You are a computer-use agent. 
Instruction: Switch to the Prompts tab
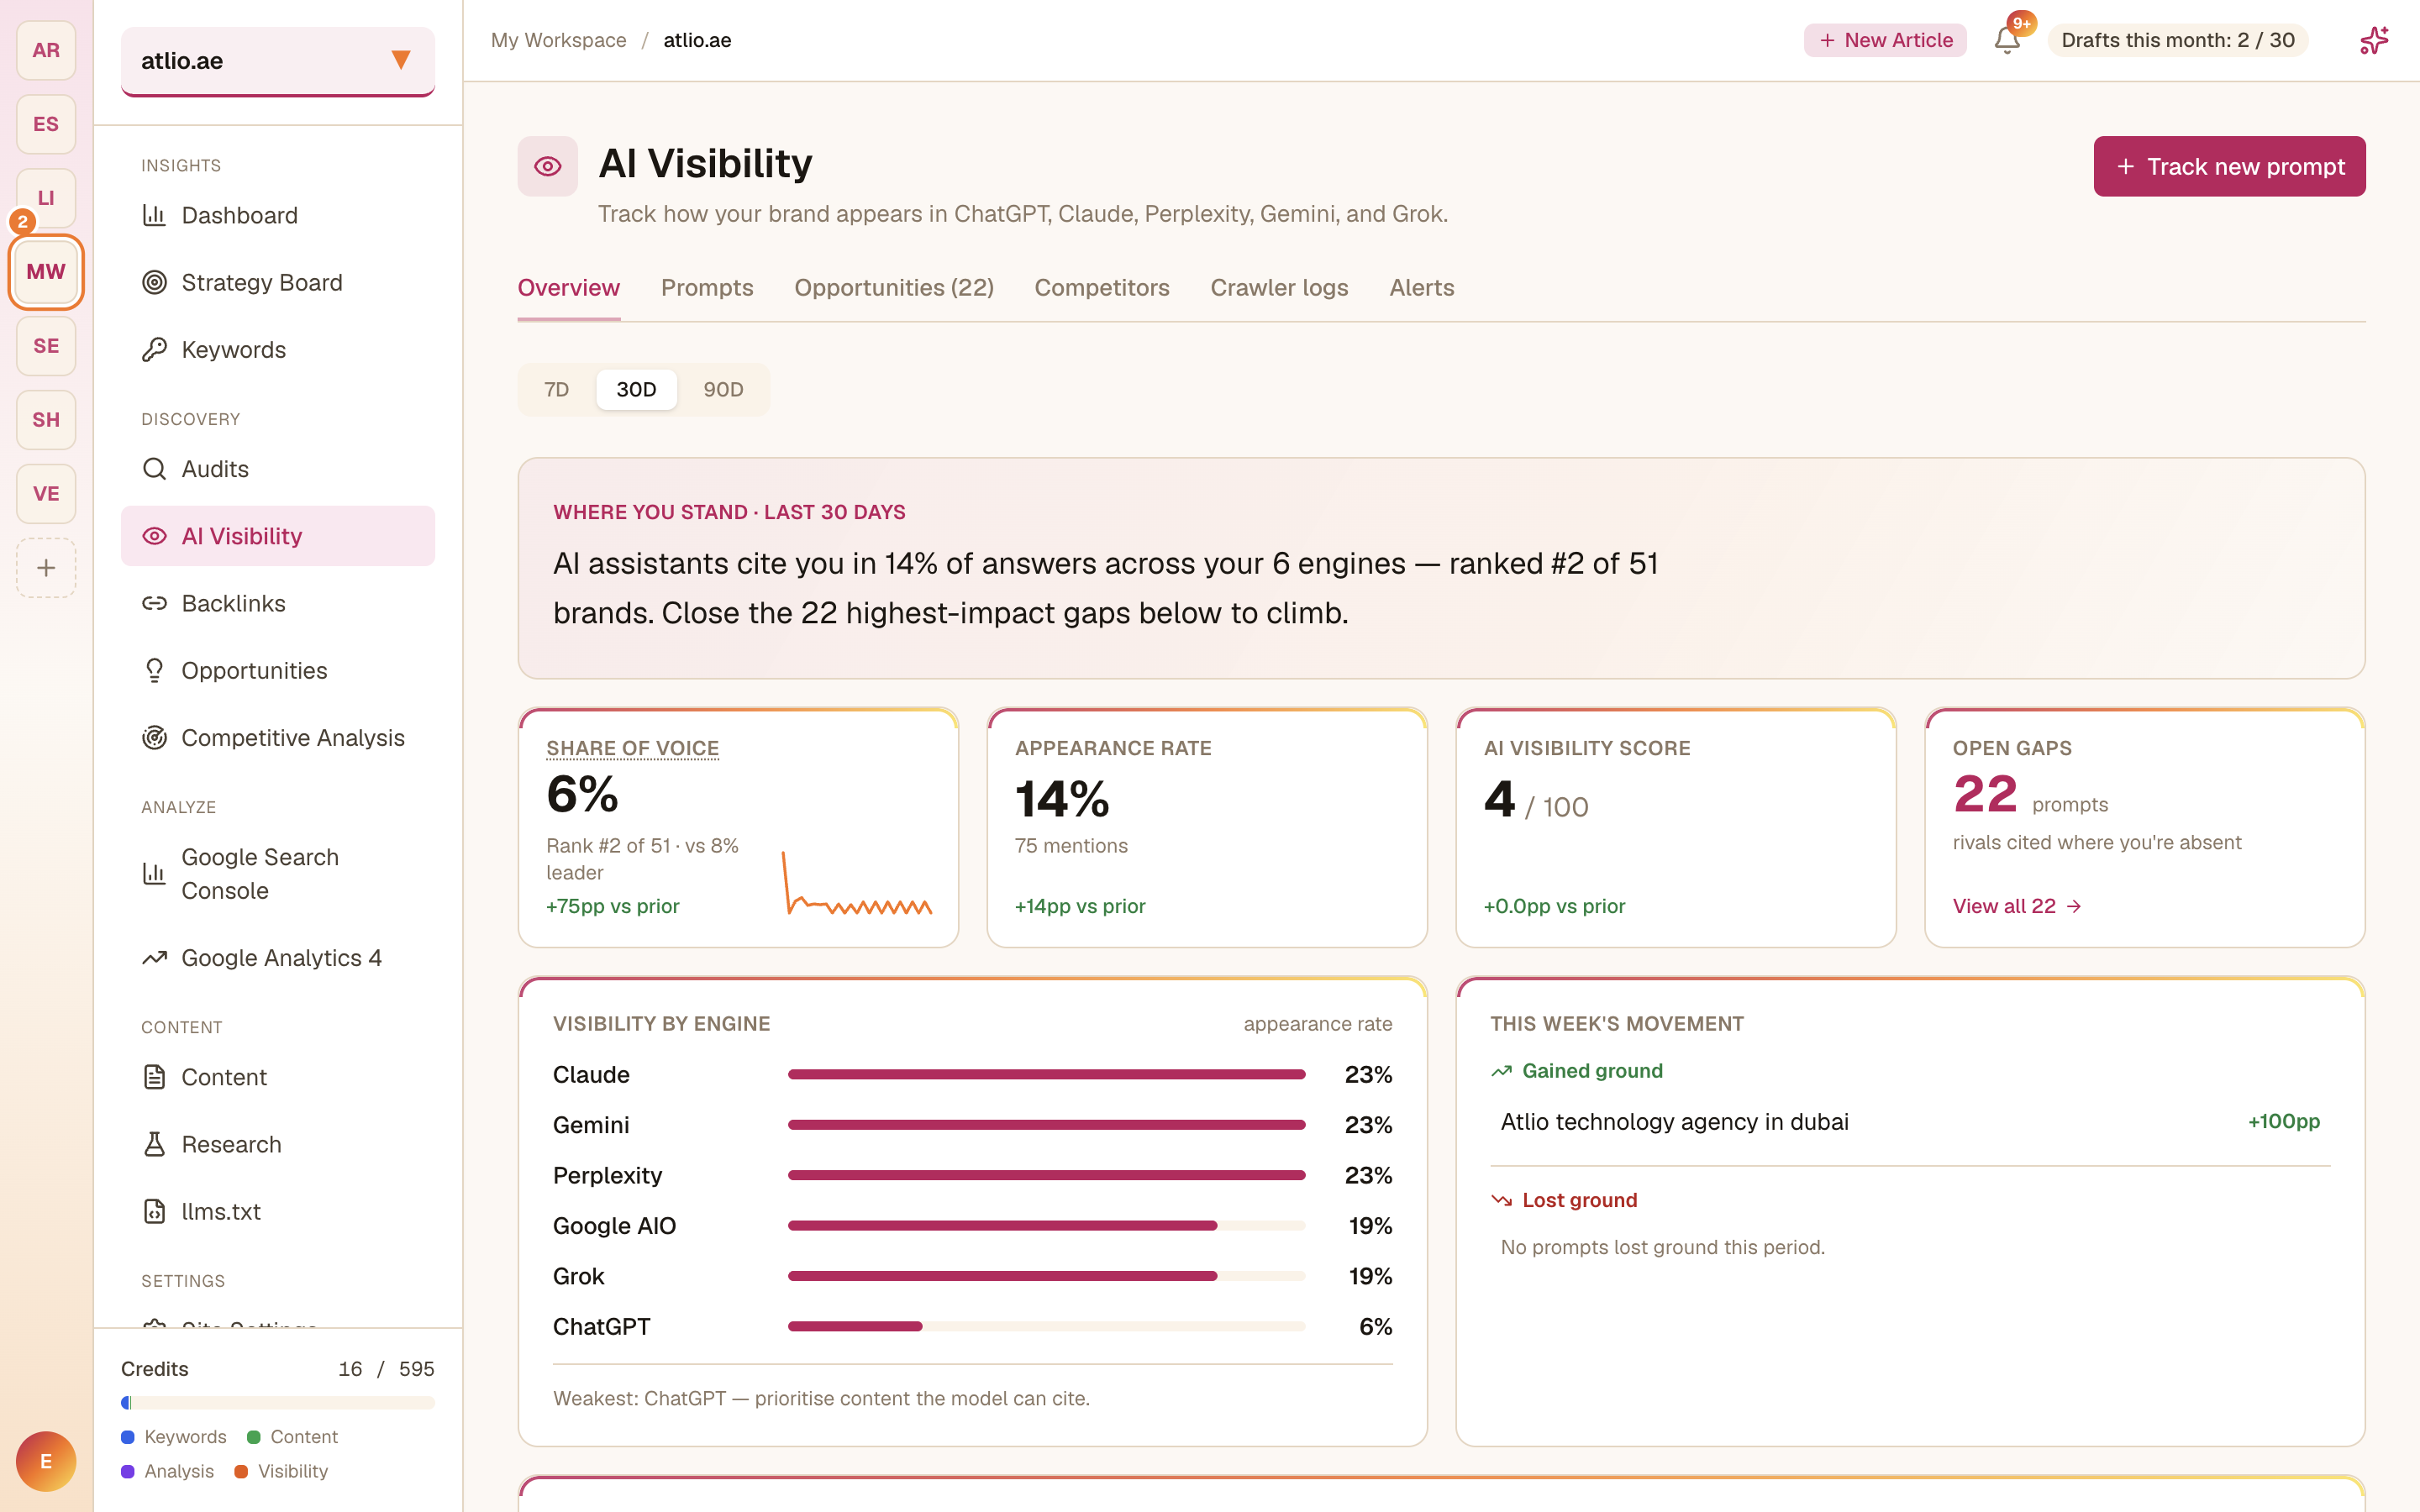pyautogui.click(x=707, y=288)
